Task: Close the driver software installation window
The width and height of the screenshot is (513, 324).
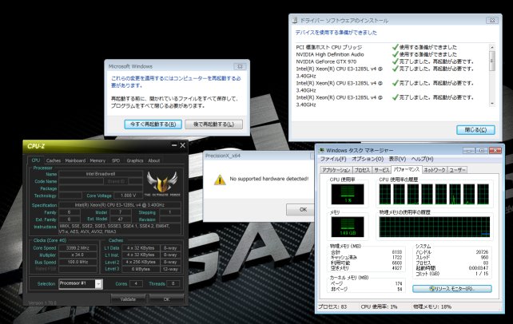Action: 492,20
